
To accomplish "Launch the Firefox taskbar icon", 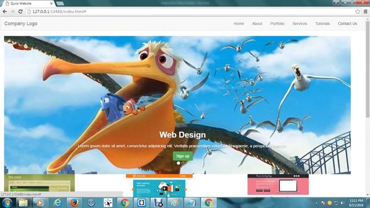I will 74,203.
